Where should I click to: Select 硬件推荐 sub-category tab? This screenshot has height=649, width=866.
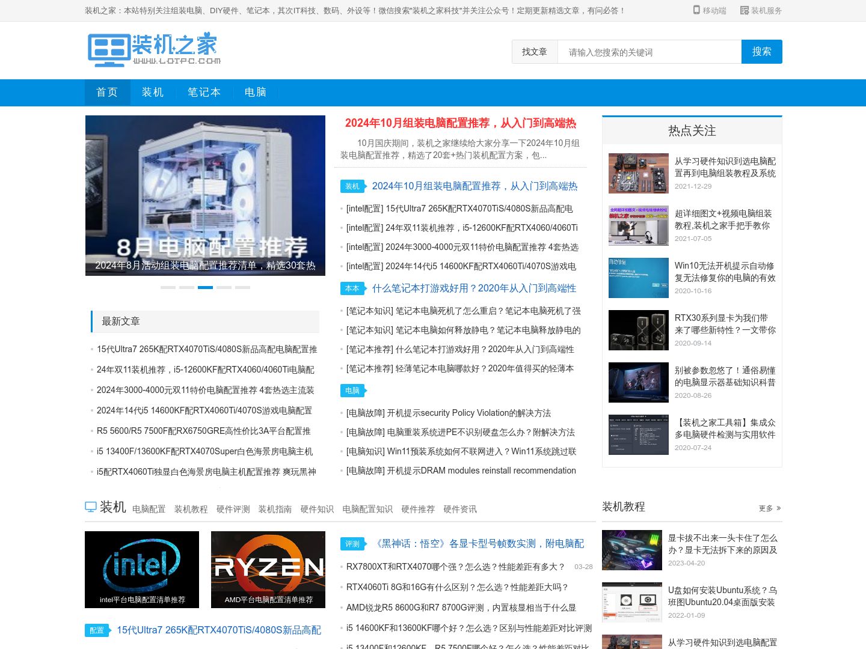[x=418, y=509]
